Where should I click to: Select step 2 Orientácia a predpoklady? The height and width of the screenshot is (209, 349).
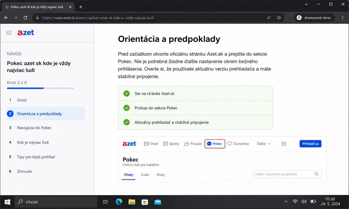click(46, 114)
